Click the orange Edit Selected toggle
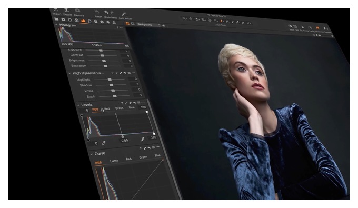This screenshot has width=358, height=208. [317, 28]
